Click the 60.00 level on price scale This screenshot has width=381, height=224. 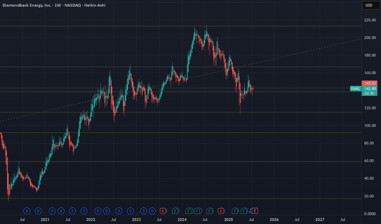370,161
